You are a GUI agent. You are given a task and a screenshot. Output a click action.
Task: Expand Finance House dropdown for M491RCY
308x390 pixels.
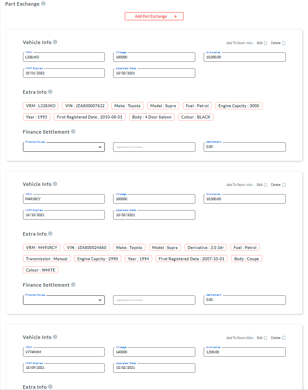point(64,300)
